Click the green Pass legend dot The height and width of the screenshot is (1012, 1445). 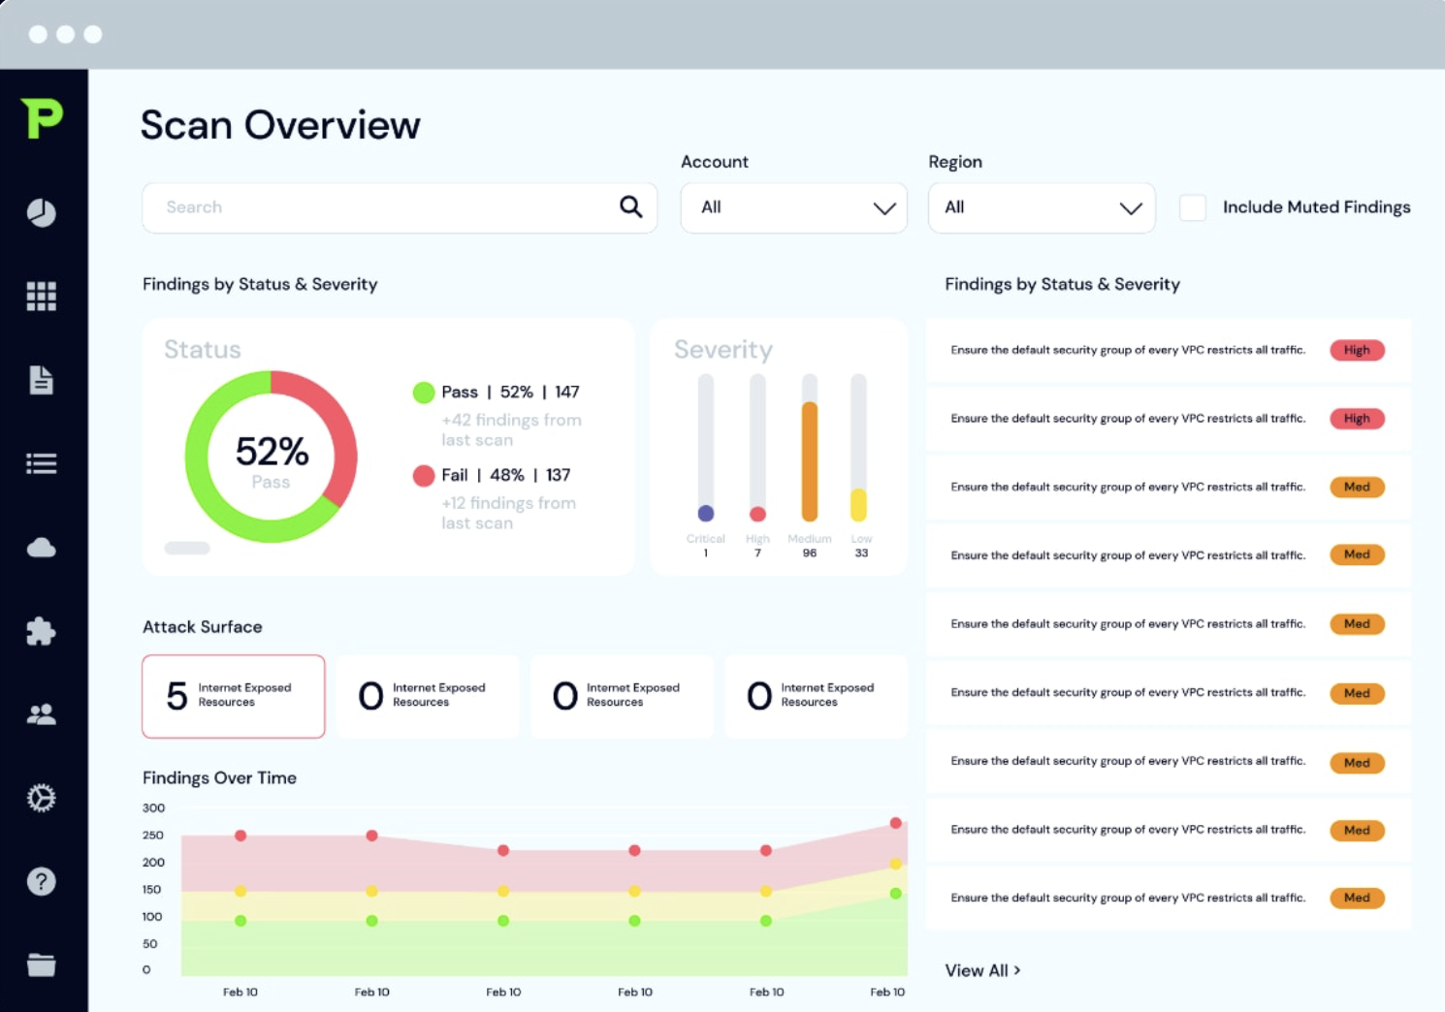tap(424, 393)
